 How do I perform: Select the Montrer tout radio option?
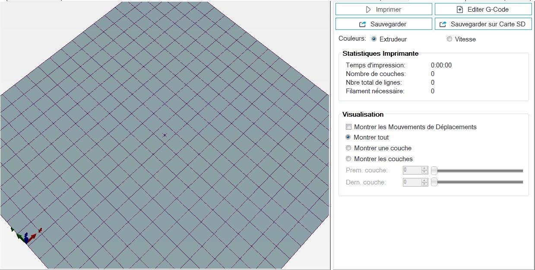click(348, 137)
